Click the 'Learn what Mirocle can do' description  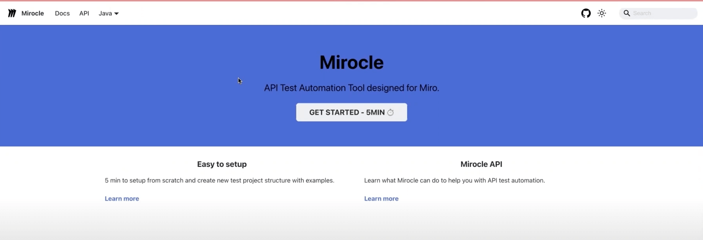(454, 180)
